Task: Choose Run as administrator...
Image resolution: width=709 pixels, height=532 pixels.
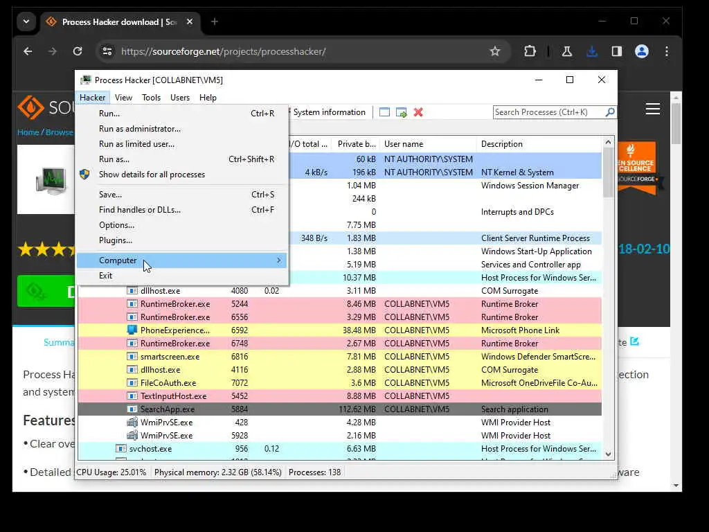Action: click(x=182, y=128)
